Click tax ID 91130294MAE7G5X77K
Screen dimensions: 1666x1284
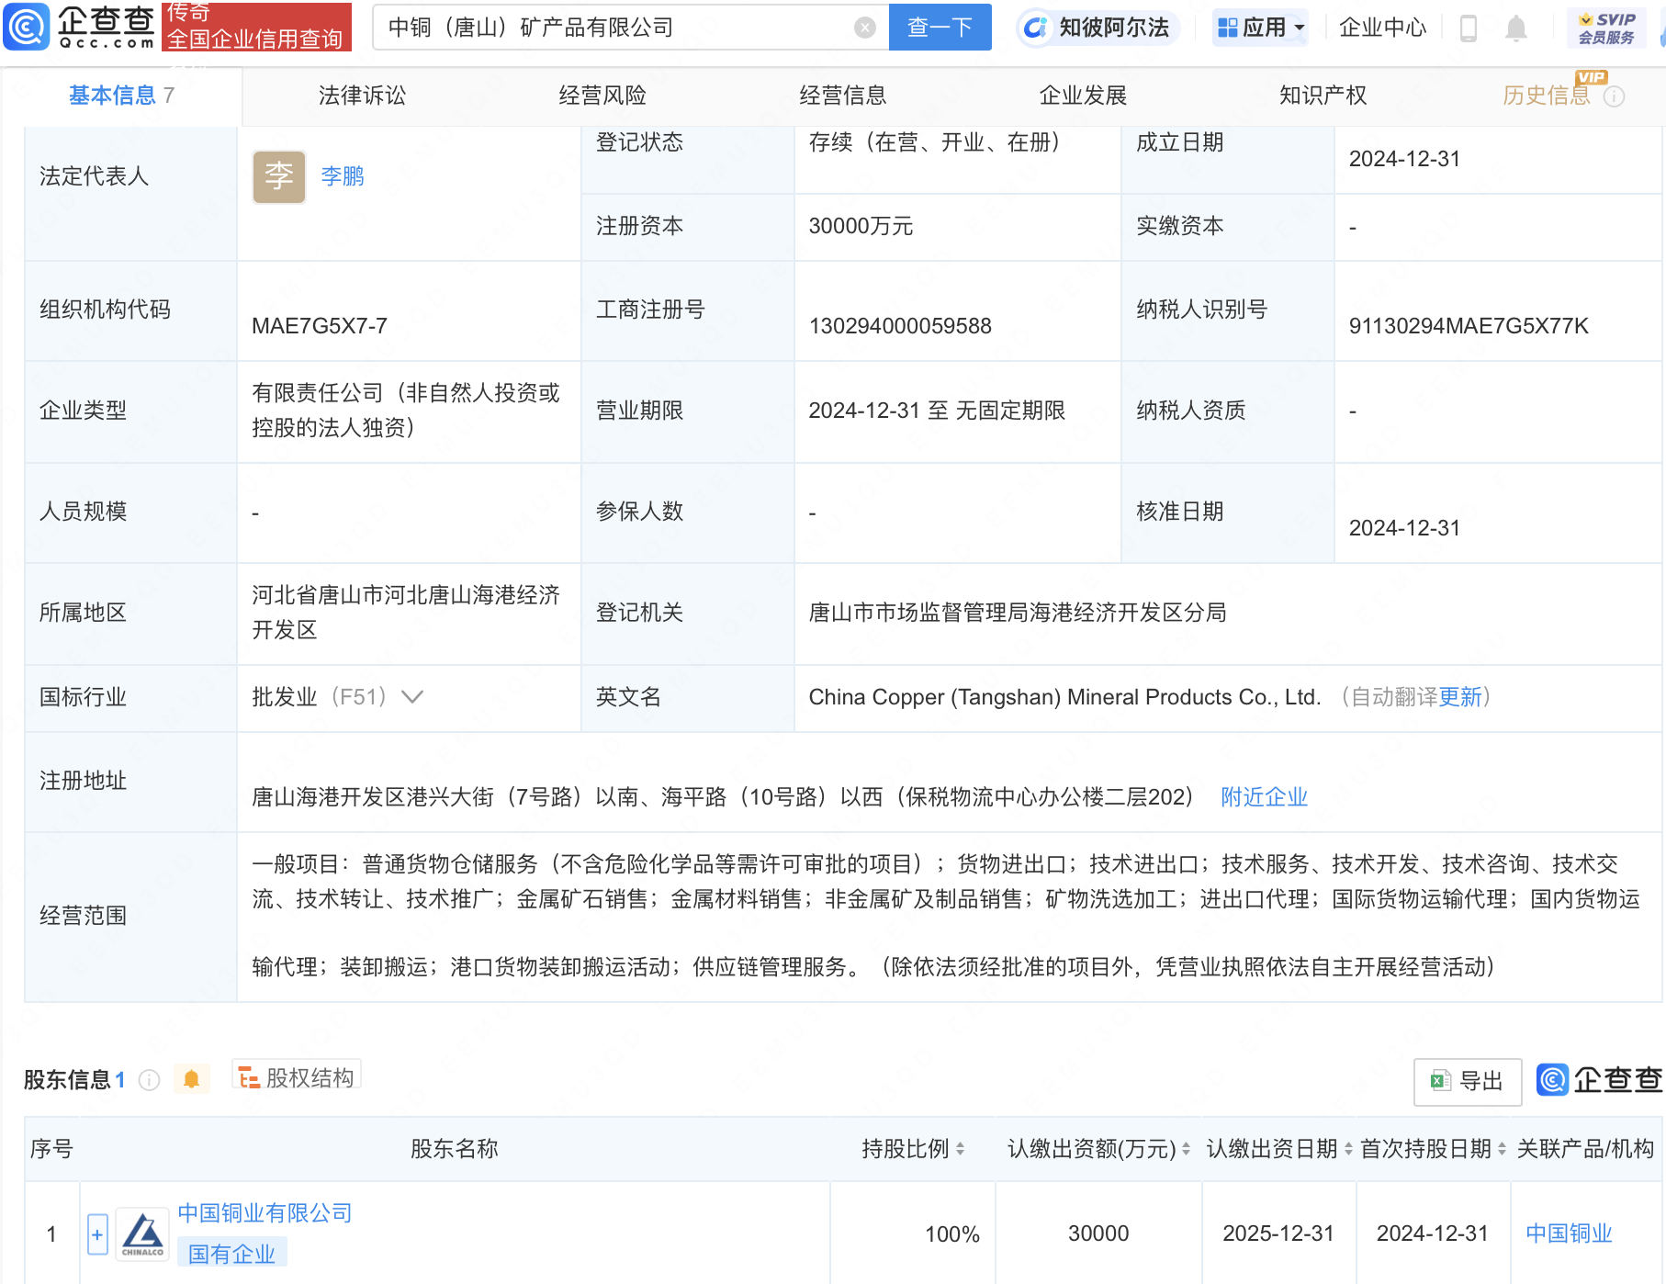tap(1468, 326)
